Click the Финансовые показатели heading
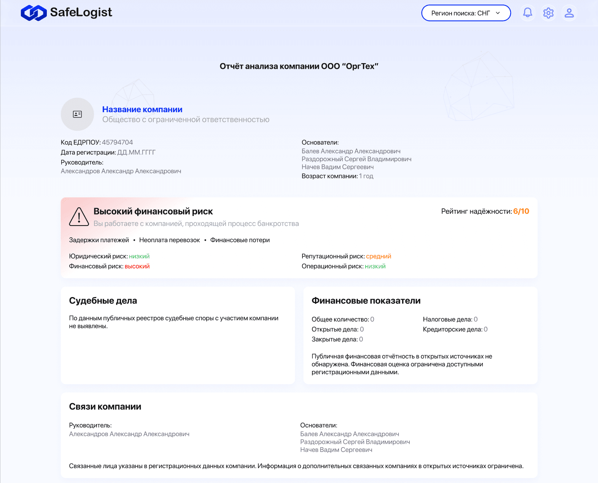The width and height of the screenshot is (598, 483). (366, 300)
